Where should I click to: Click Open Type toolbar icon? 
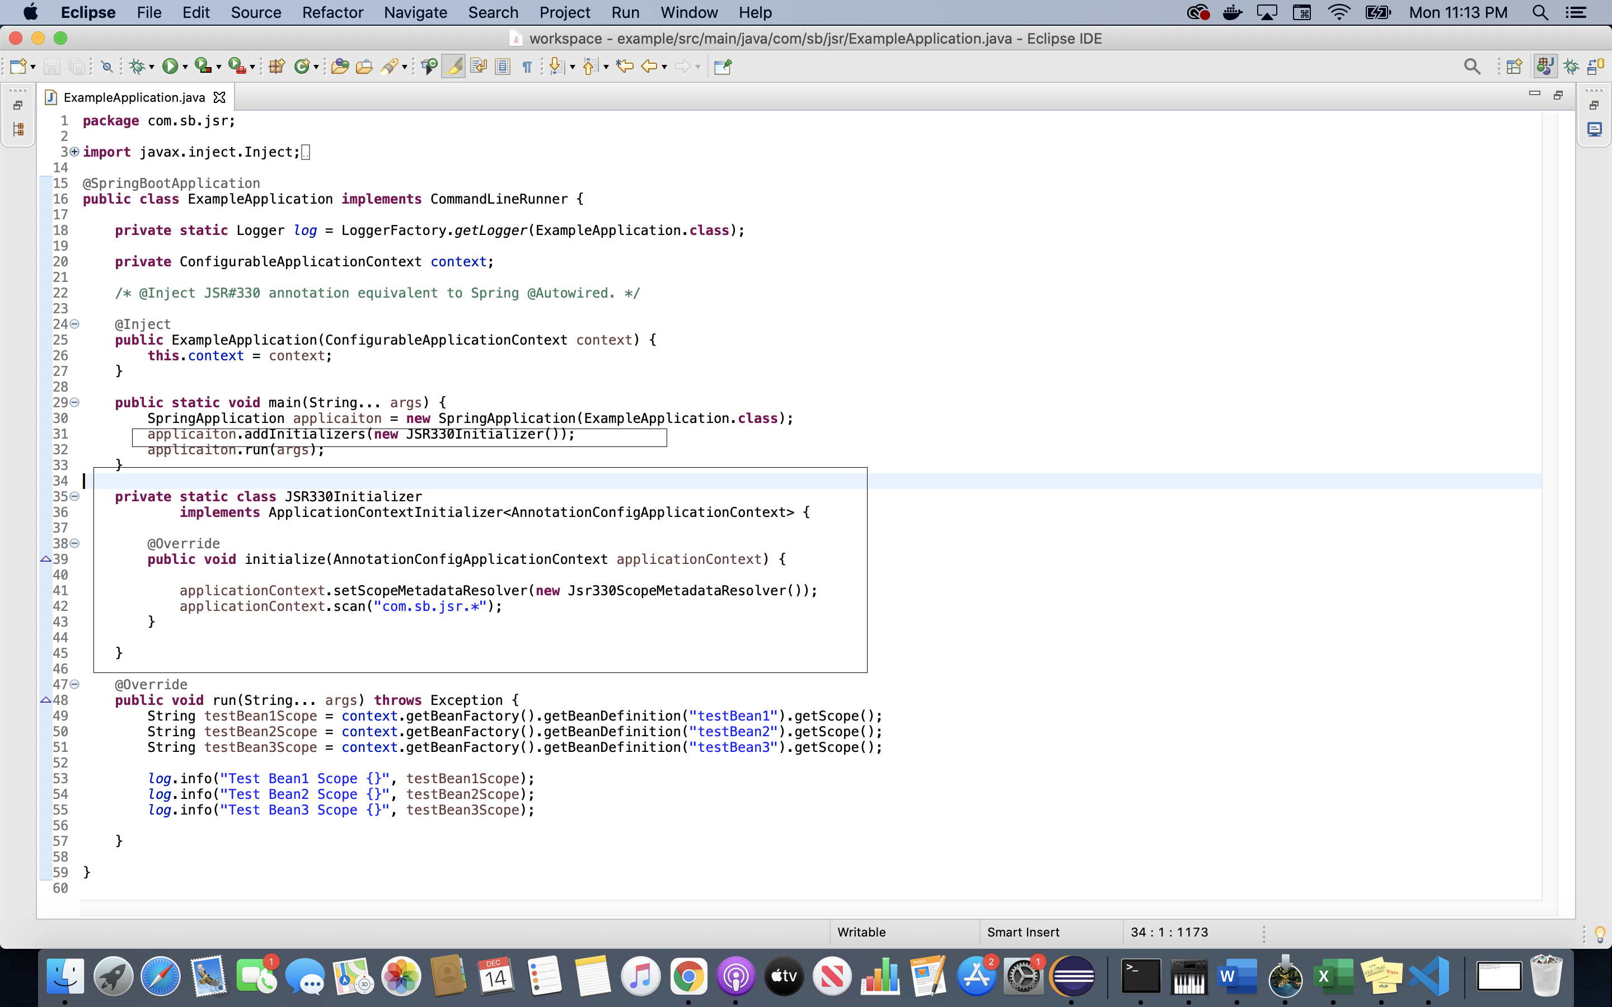pos(340,66)
